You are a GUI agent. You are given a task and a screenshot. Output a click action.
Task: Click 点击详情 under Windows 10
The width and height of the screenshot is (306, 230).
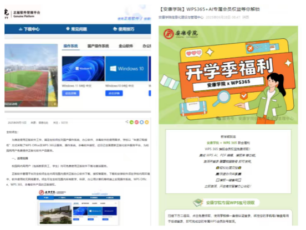114,93
